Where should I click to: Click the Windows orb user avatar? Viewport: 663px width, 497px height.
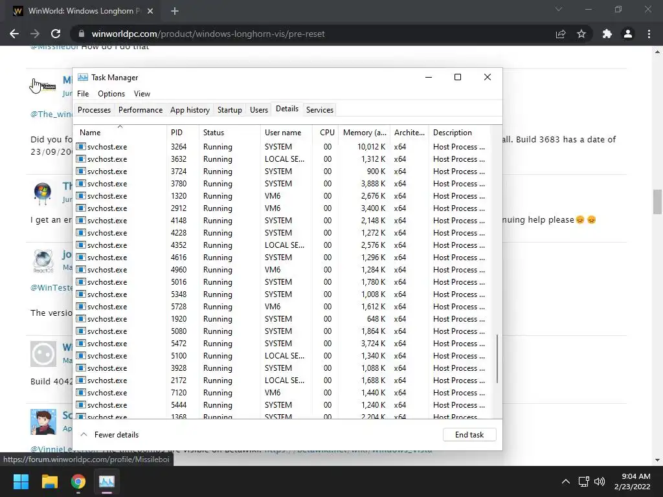pyautogui.click(x=43, y=193)
